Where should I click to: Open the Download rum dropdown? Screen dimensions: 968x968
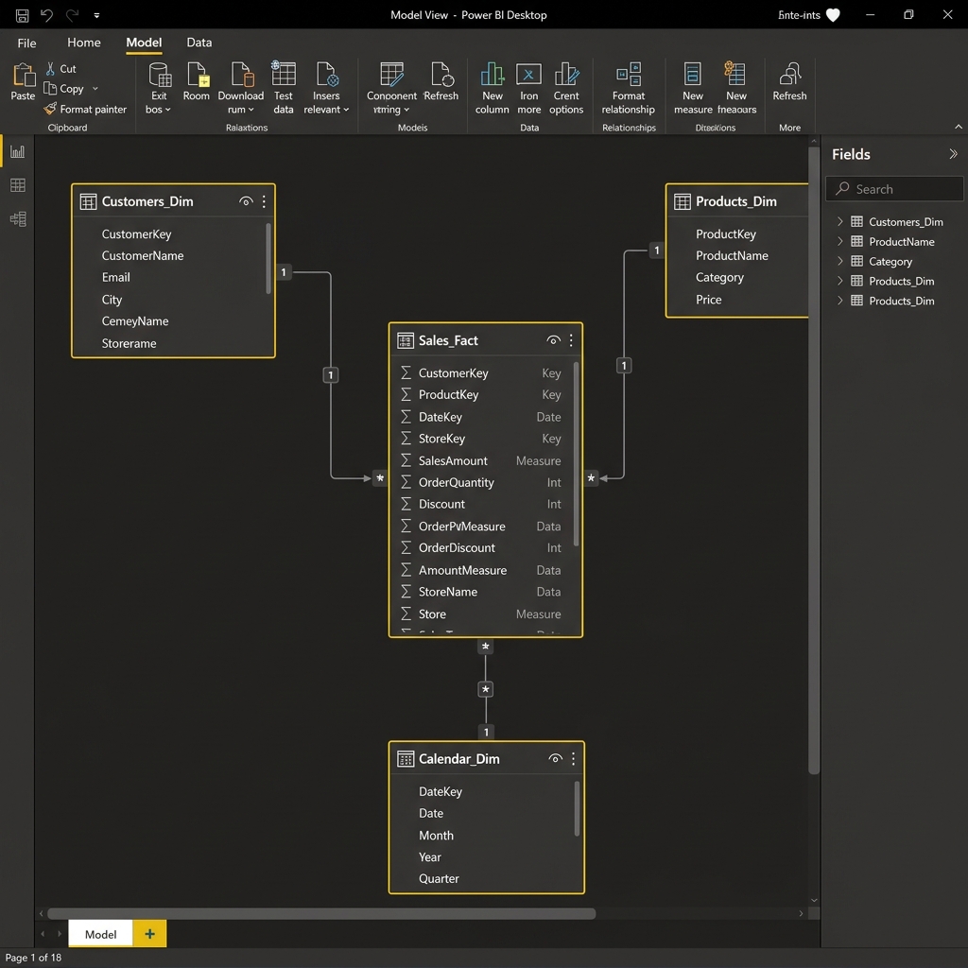[x=241, y=88]
